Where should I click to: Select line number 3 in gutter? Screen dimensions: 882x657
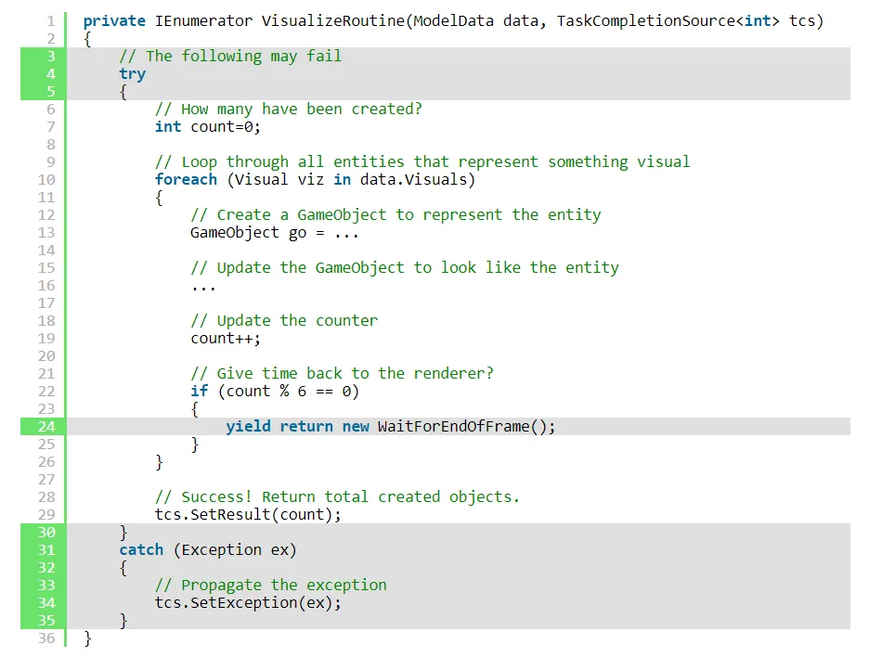point(51,57)
